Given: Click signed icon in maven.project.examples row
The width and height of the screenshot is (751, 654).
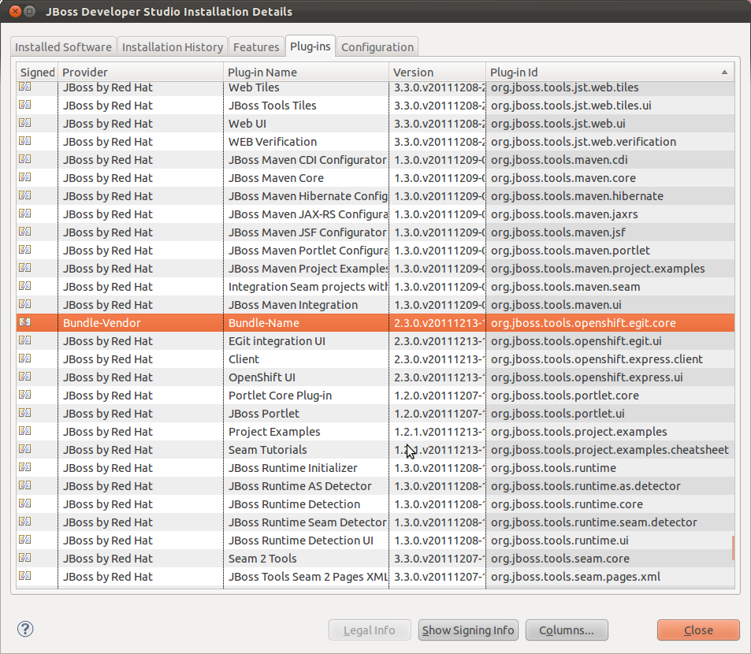Looking at the screenshot, I should tap(25, 268).
